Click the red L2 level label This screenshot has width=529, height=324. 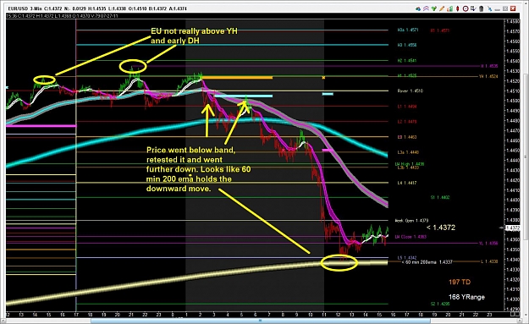[407, 122]
